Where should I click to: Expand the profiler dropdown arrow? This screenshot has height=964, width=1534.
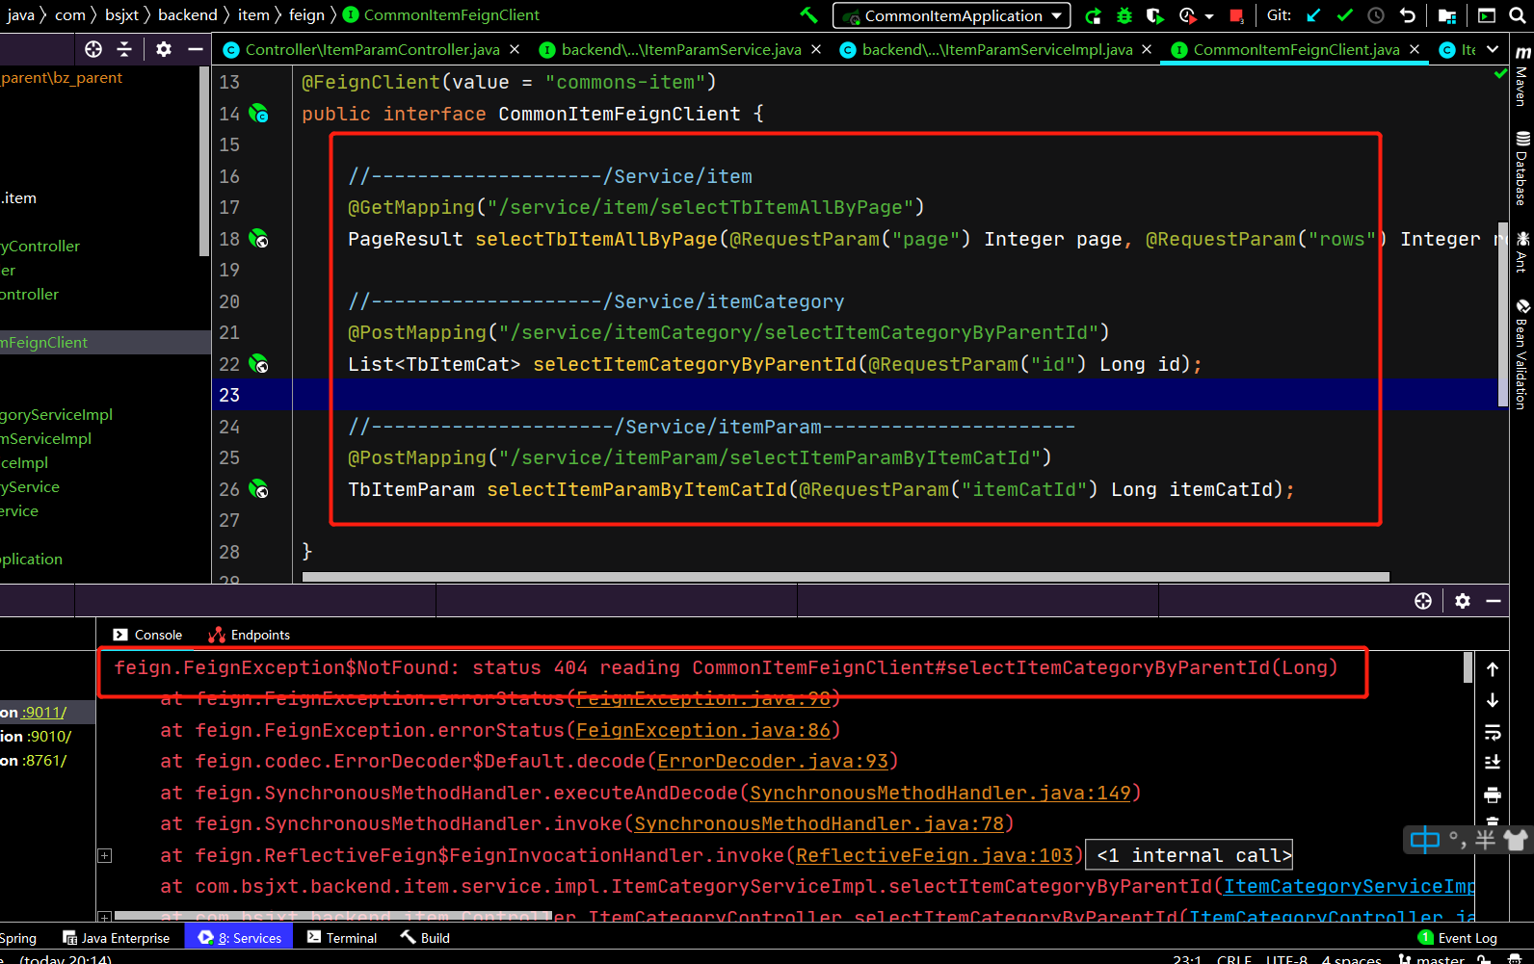(1209, 16)
